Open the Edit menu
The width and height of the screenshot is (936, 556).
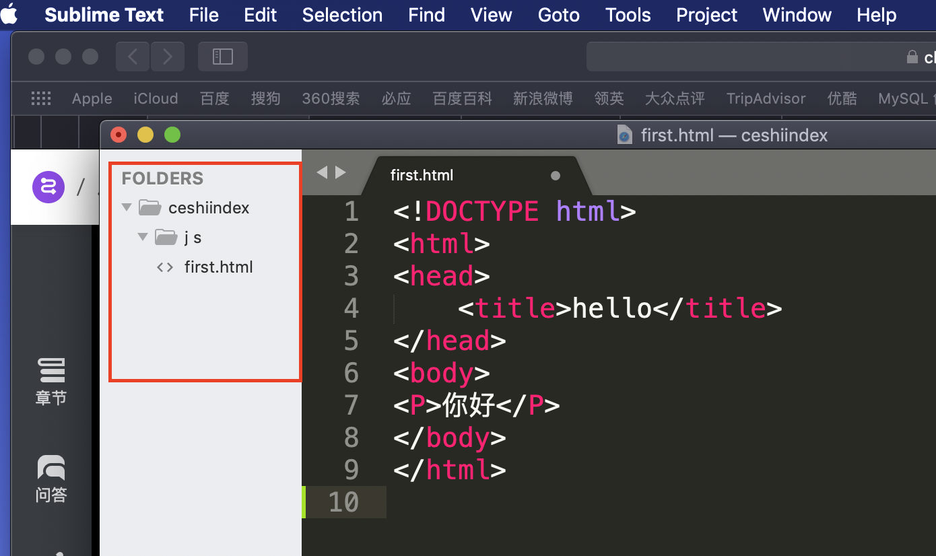(x=261, y=15)
